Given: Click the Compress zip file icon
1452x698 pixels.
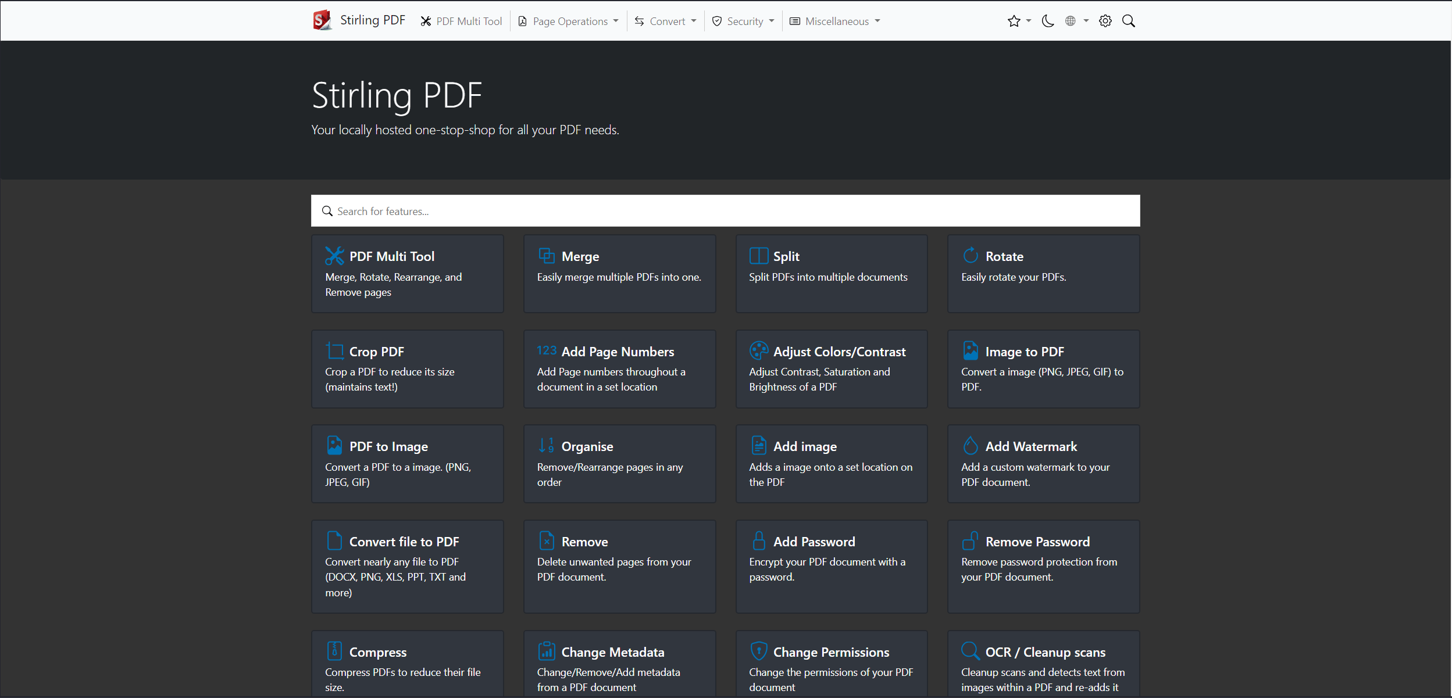Looking at the screenshot, I should coord(334,651).
